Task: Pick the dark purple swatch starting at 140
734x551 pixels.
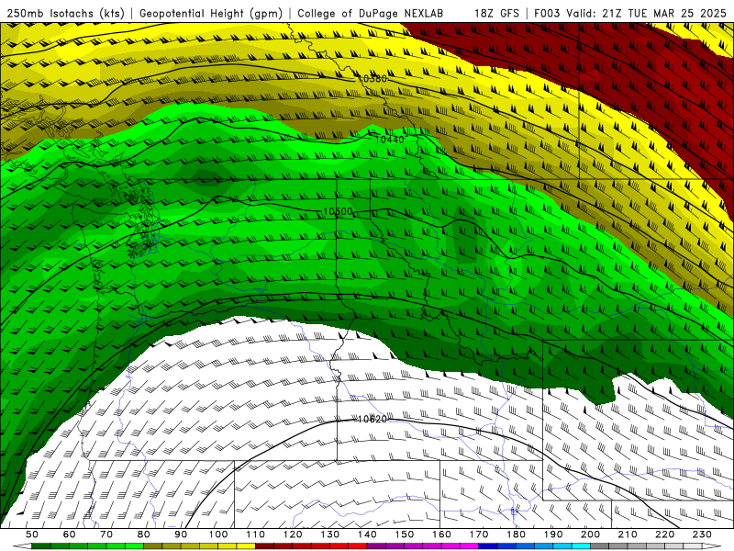Action: point(376,546)
